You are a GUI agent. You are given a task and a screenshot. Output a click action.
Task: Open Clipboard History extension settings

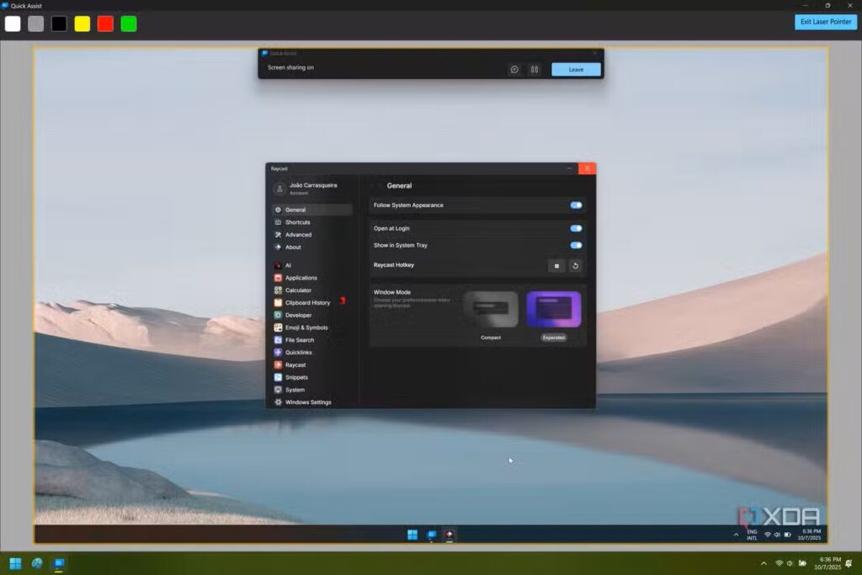point(307,302)
